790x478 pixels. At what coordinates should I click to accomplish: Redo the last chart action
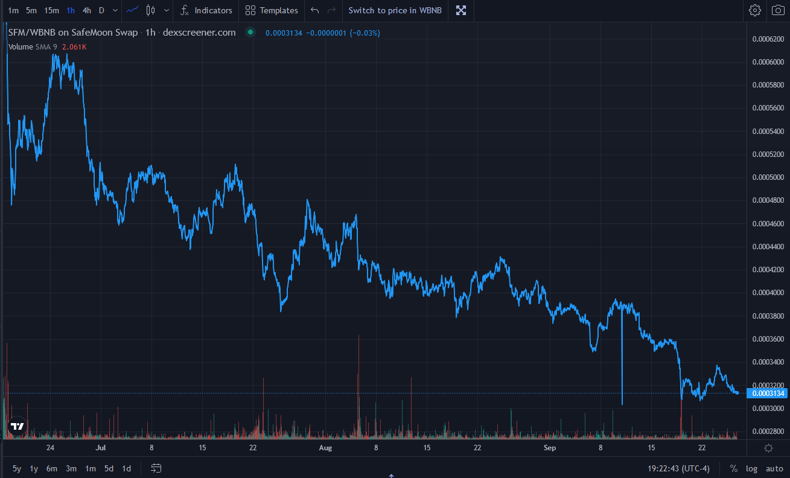coord(331,10)
